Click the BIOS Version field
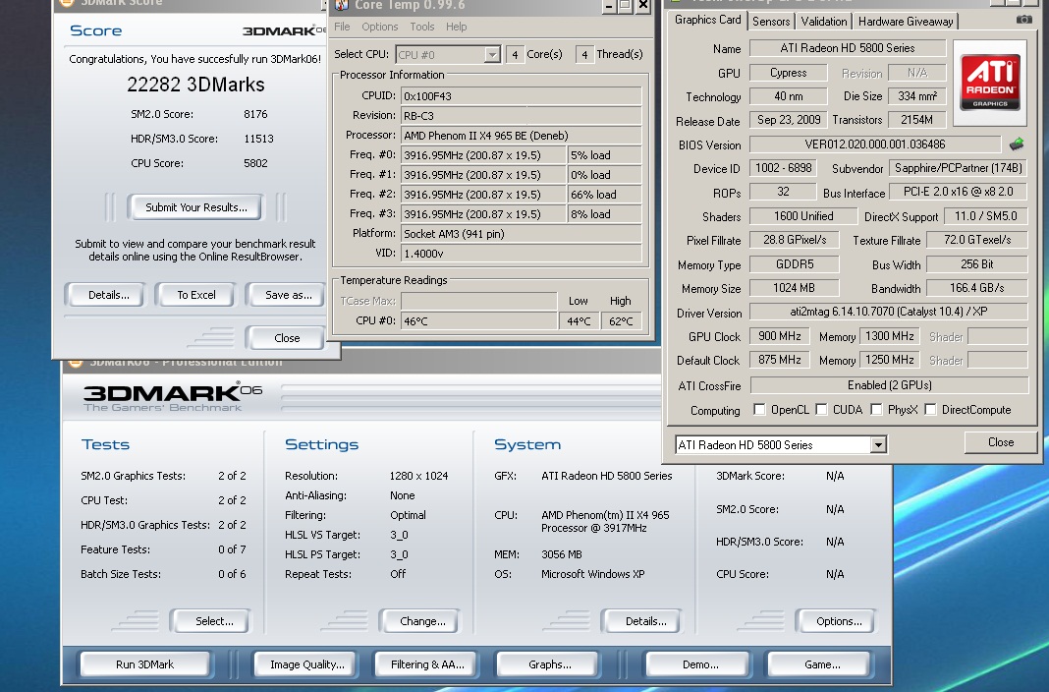Screen dimensions: 1049x692 point(875,144)
